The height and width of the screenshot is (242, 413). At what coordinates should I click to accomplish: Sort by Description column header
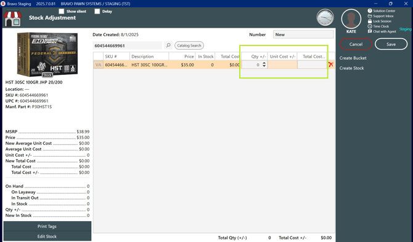[x=149, y=57]
